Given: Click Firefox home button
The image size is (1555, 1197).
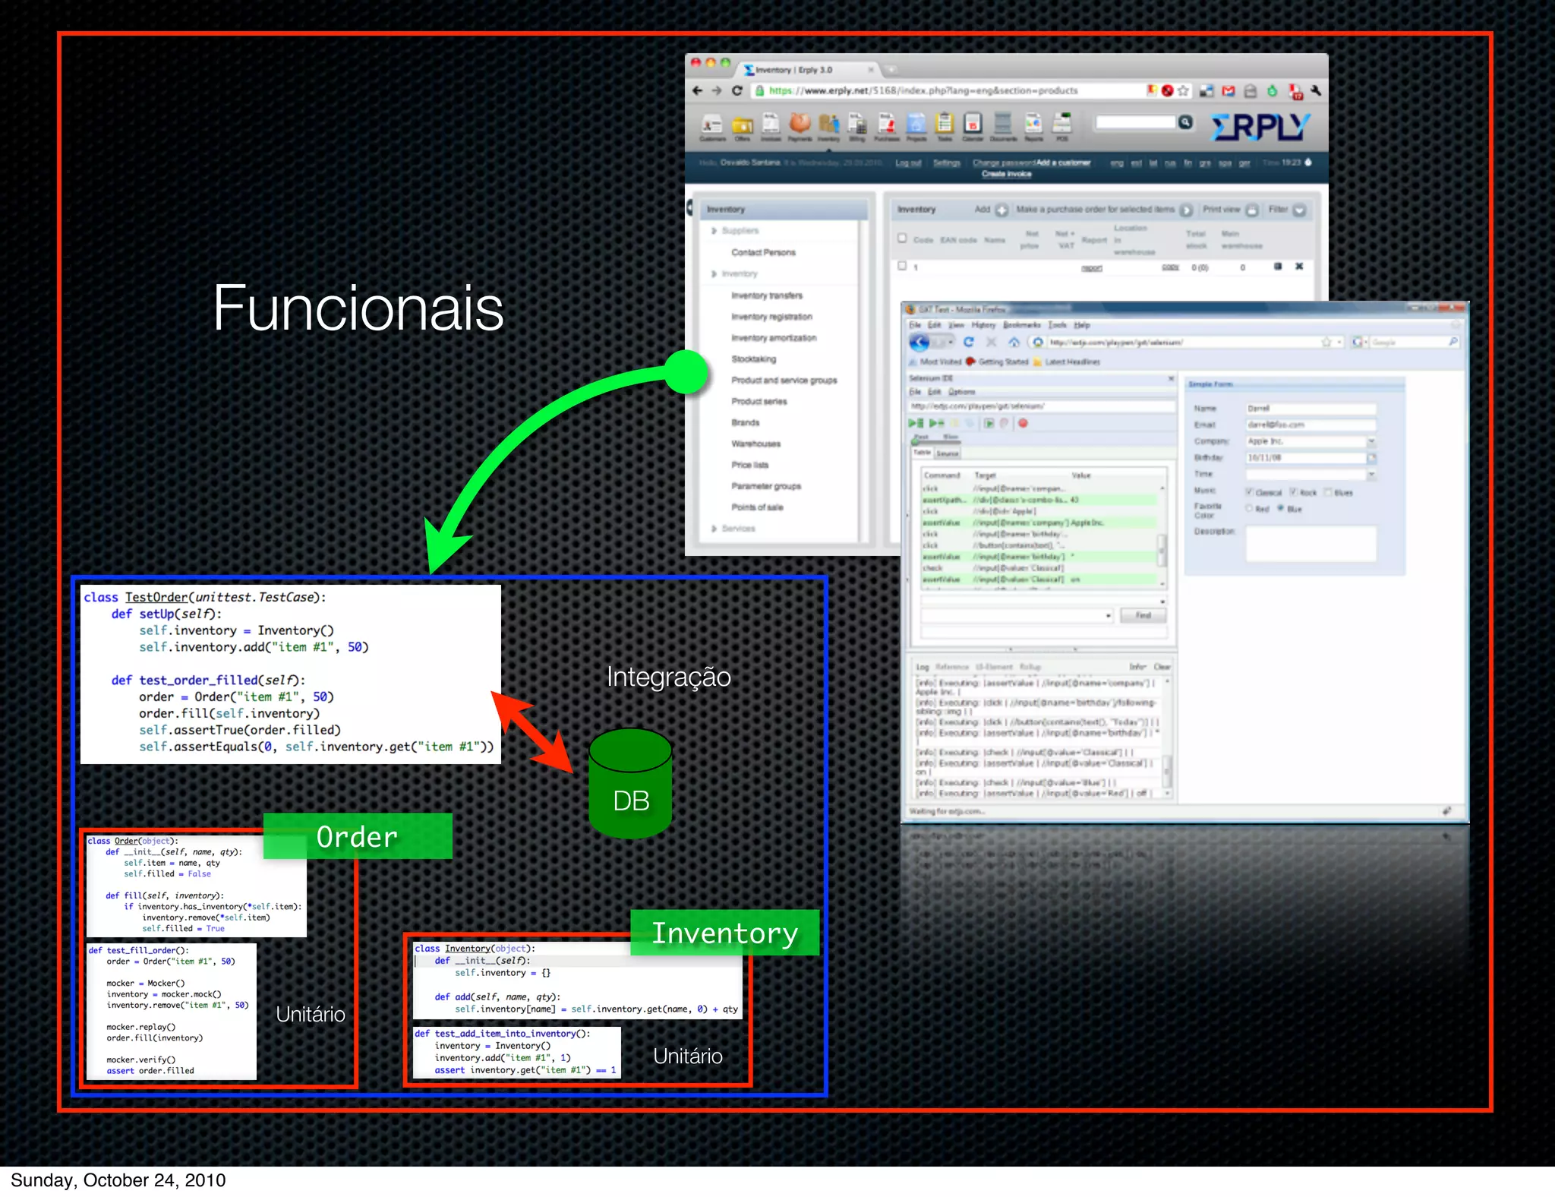Looking at the screenshot, I should pyautogui.click(x=1014, y=343).
